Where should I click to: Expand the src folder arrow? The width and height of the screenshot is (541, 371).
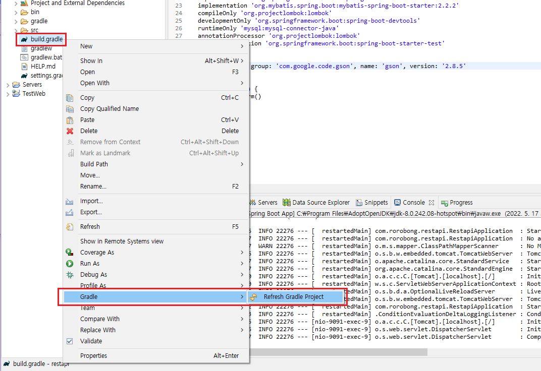(16, 30)
